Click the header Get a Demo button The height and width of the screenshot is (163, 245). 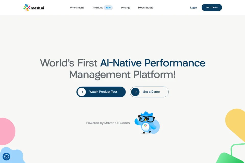tap(212, 7)
